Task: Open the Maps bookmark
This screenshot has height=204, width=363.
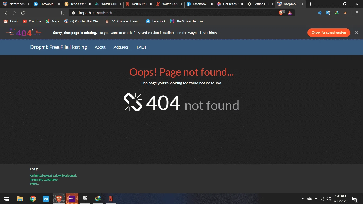Action: pyautogui.click(x=53, y=21)
